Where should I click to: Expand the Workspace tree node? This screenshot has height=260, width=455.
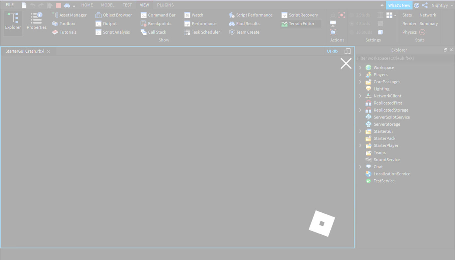(x=360, y=67)
